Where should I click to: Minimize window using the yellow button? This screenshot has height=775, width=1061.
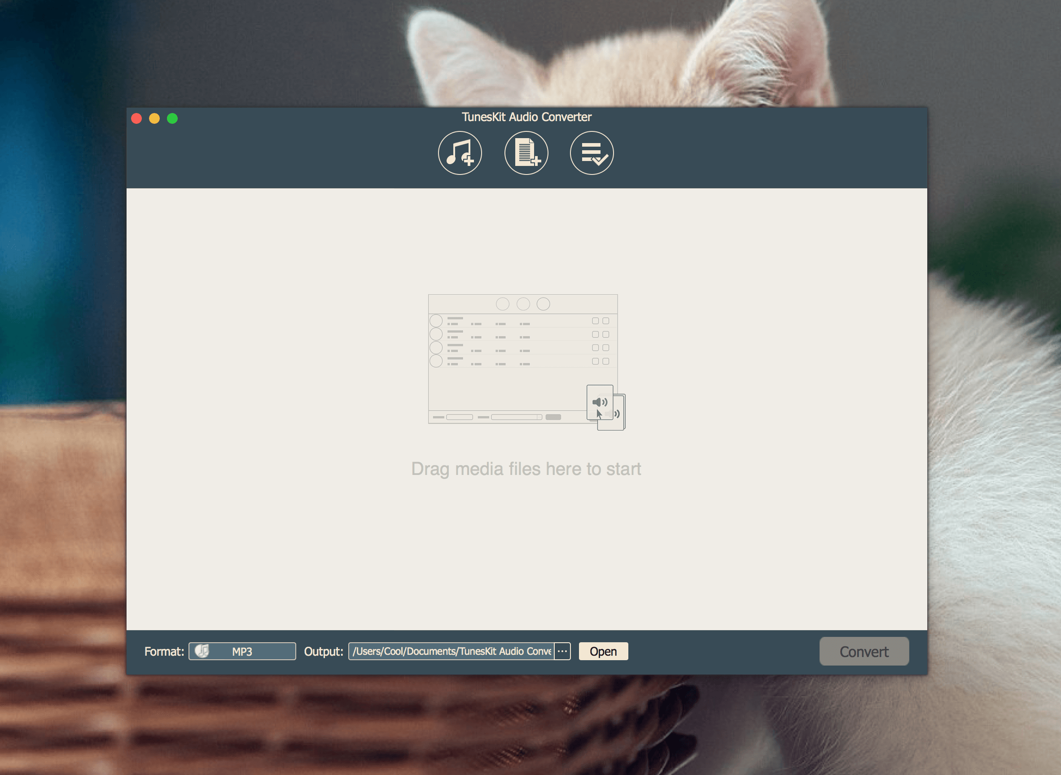pos(154,118)
